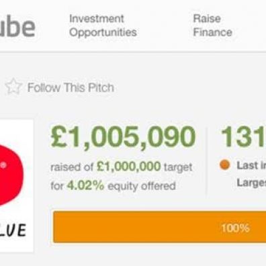Click the 'LUE' text under company logo

pos(13,230)
